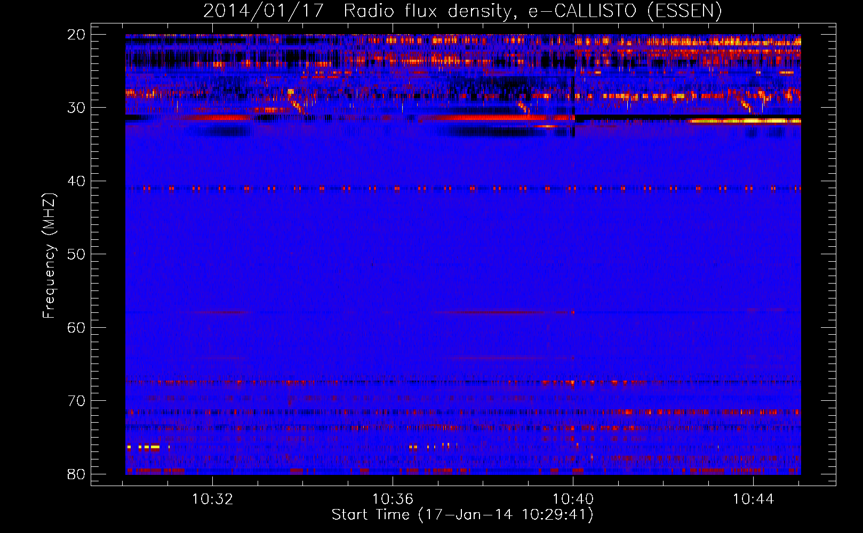Click the 'Start Time (17-Jan-14 10:29:41)' label

(462, 515)
